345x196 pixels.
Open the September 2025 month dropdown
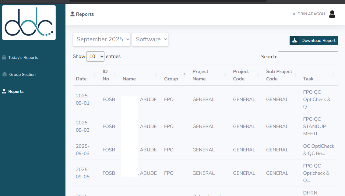101,39
